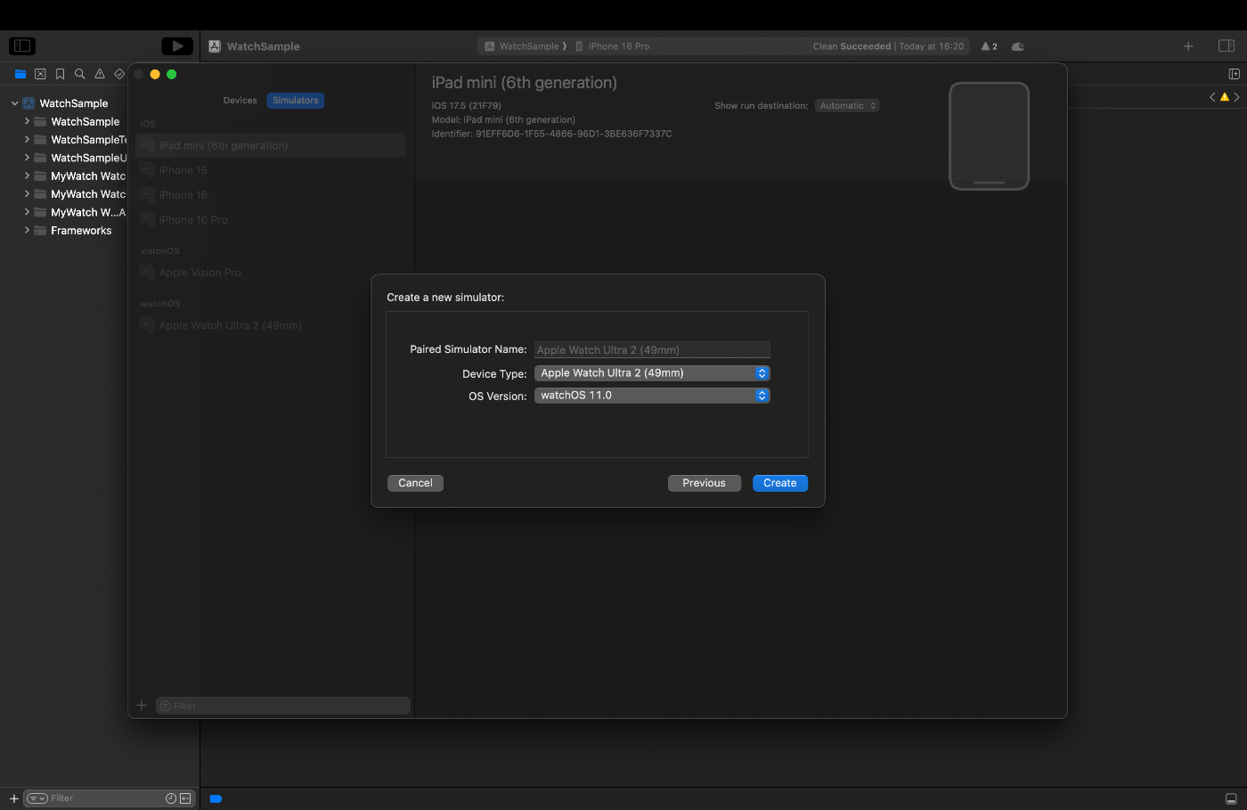Select the Project navigator folder icon
Image resolution: width=1247 pixels, height=810 pixels.
pos(20,74)
